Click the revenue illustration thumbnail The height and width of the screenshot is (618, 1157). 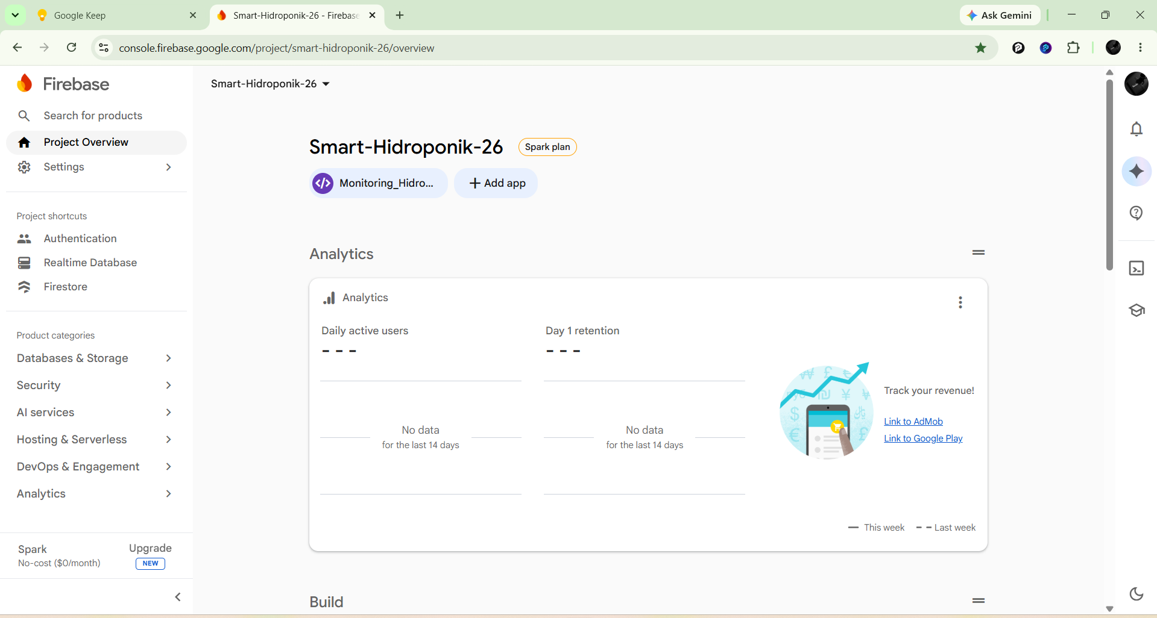point(826,411)
